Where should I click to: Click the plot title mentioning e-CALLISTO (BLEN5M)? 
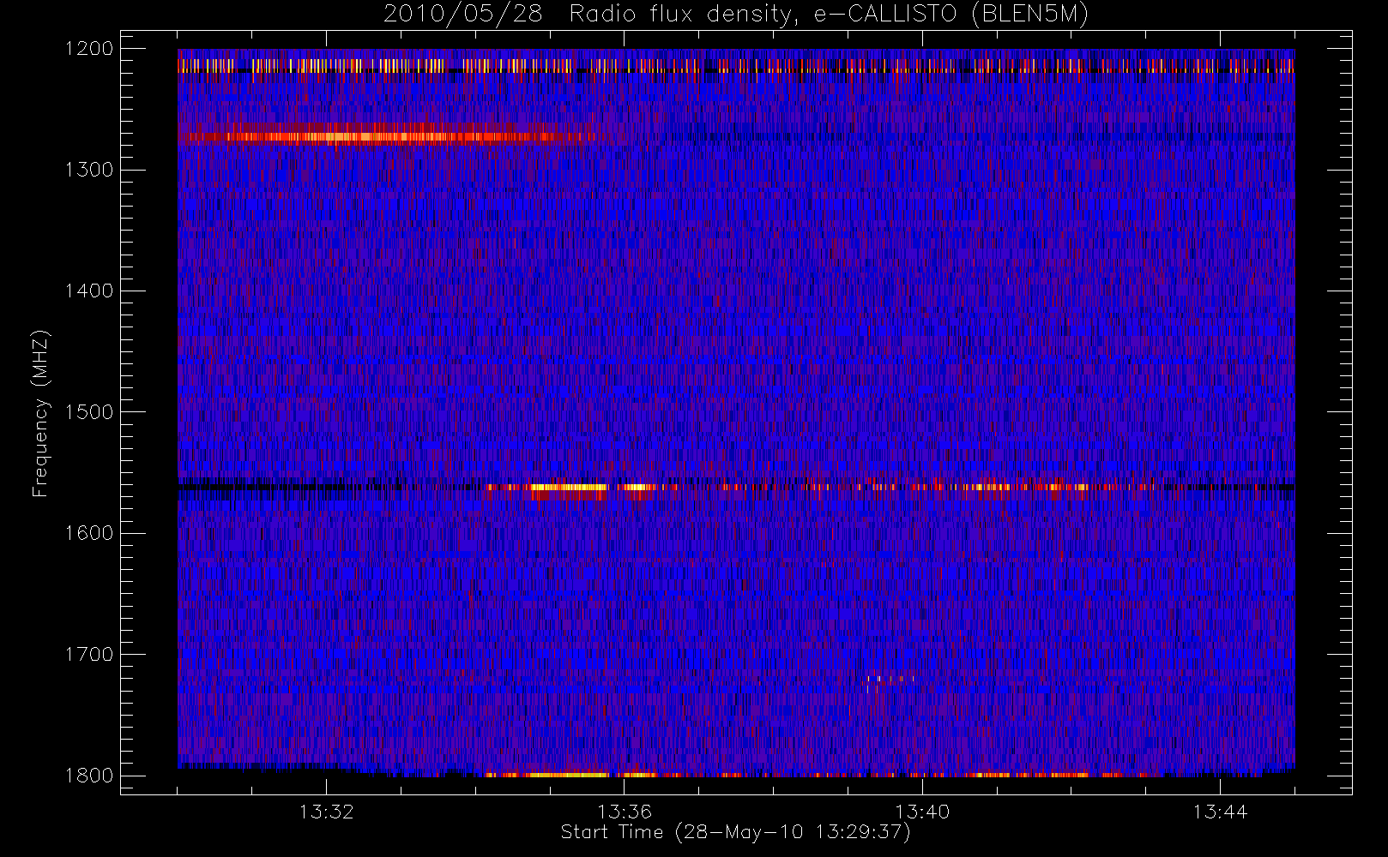[736, 15]
